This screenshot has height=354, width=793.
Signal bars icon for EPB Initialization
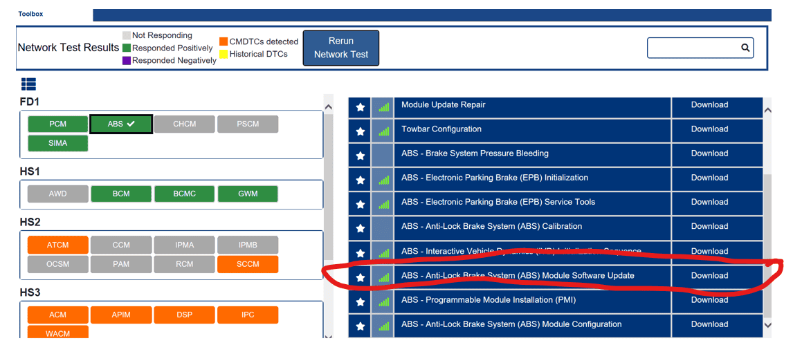pyautogui.click(x=383, y=180)
